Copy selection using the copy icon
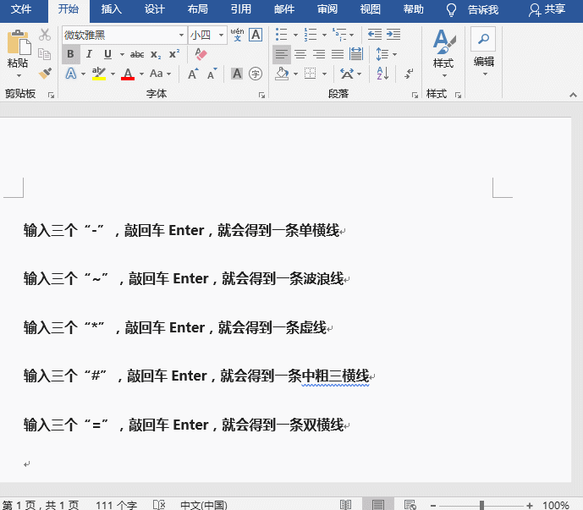Viewport: 583px width, 510px height. [45, 54]
